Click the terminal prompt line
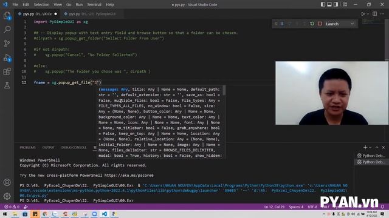This screenshot has height=218, width=389. (77, 200)
